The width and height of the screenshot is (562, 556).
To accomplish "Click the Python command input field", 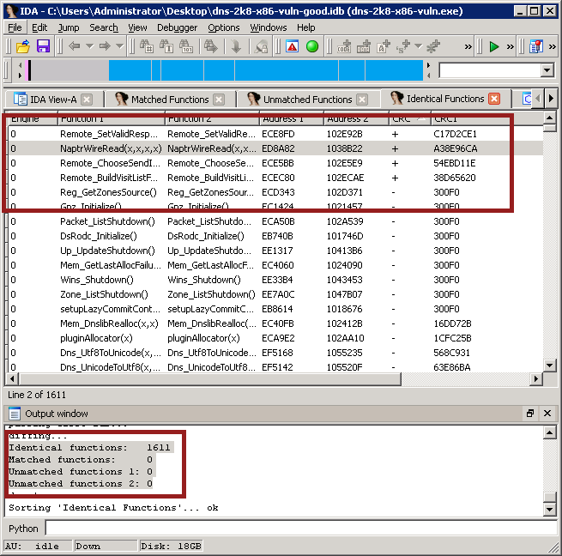I will tap(301, 529).
